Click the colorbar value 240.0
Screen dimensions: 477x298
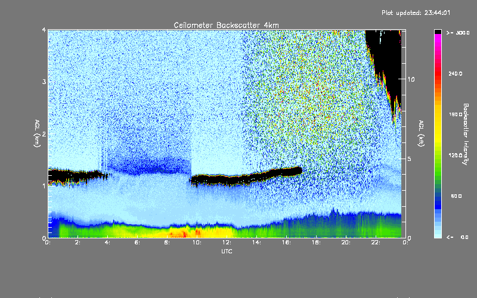[x=456, y=73]
